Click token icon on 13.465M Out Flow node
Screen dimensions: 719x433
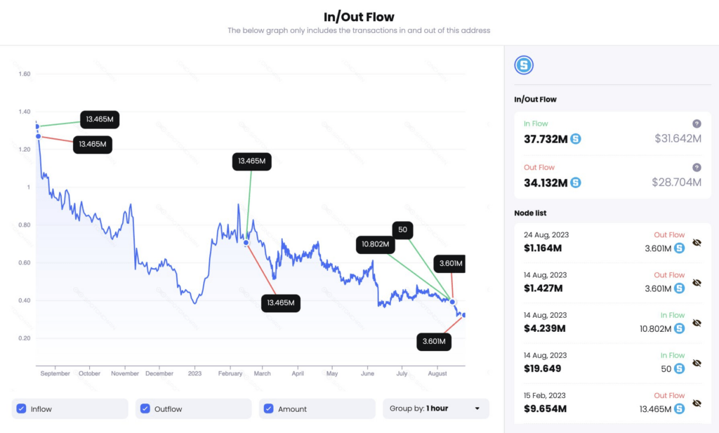tap(679, 408)
